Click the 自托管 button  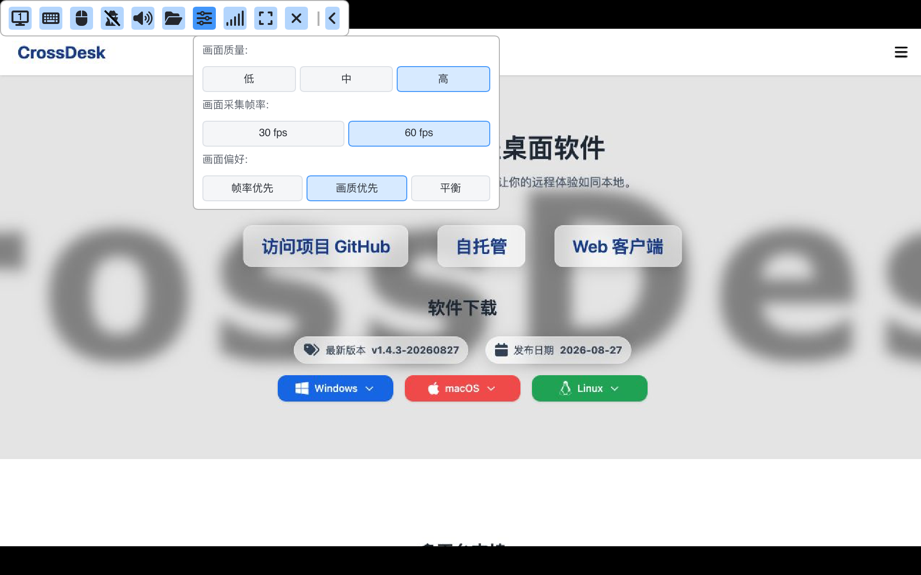click(x=481, y=246)
